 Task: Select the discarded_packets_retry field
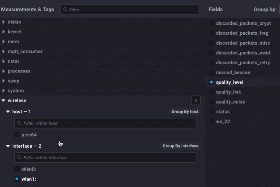211,63
